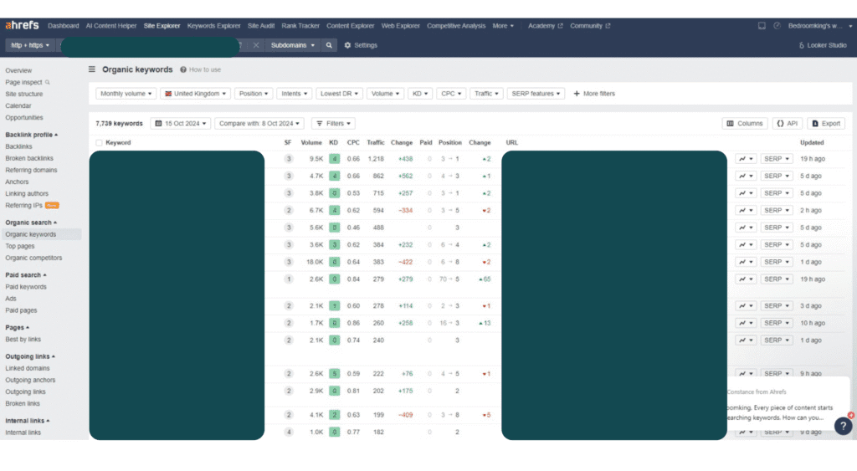Tick the select-all Keyword checkbox
The image size is (857, 471).
(100, 143)
